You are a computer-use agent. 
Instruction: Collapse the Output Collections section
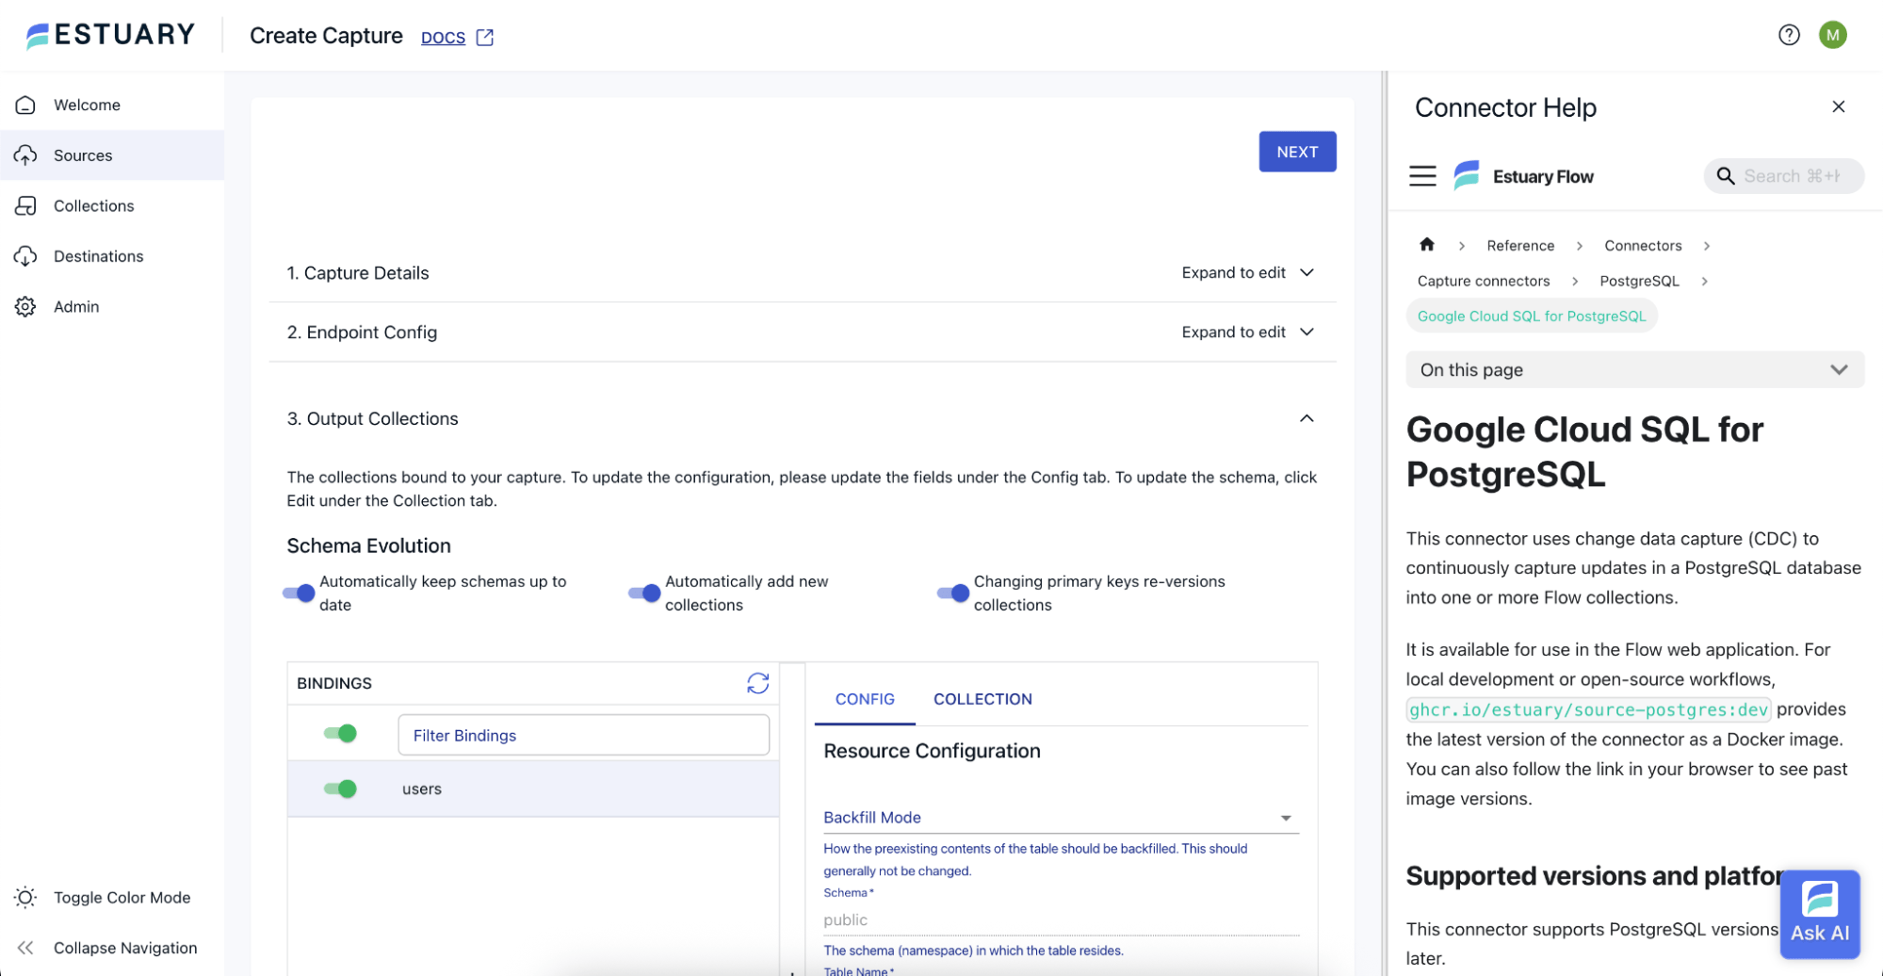(x=1307, y=418)
